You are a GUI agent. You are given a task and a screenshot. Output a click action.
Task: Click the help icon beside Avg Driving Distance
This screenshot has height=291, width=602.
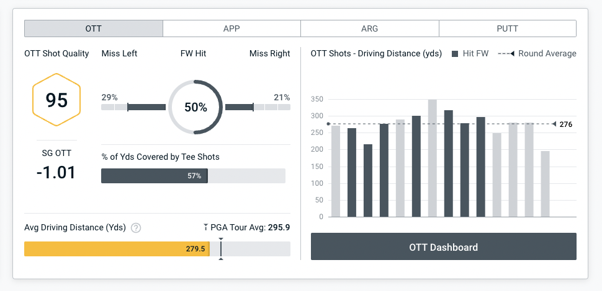136,228
